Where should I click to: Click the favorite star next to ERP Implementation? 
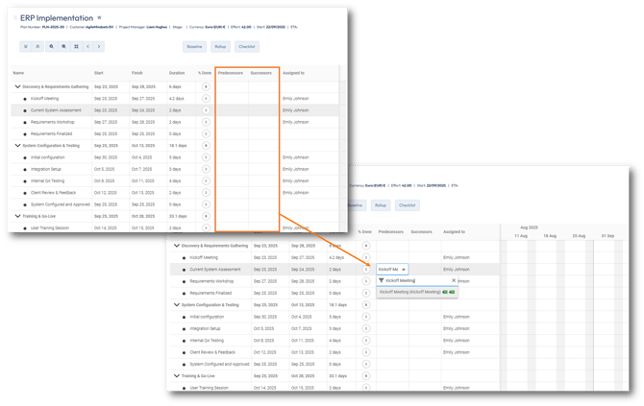(x=99, y=17)
